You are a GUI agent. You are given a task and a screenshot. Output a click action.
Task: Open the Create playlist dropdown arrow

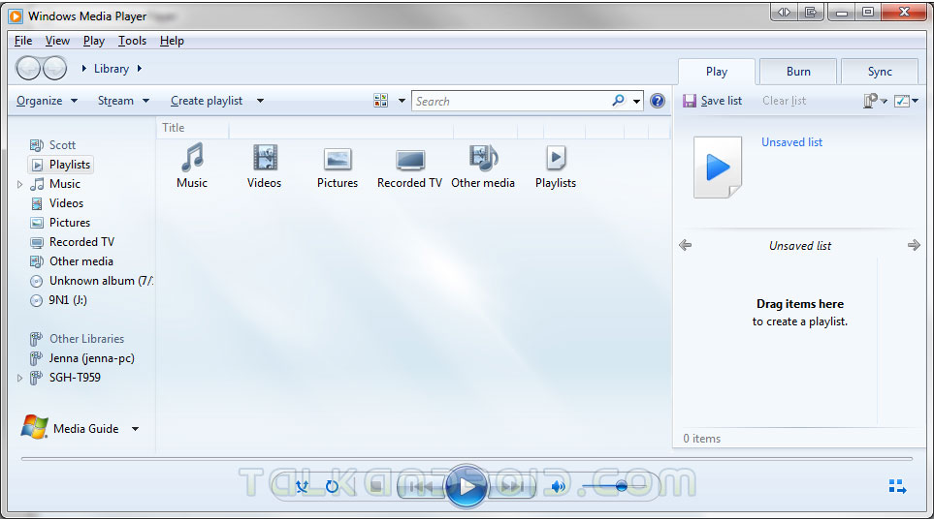(x=260, y=101)
